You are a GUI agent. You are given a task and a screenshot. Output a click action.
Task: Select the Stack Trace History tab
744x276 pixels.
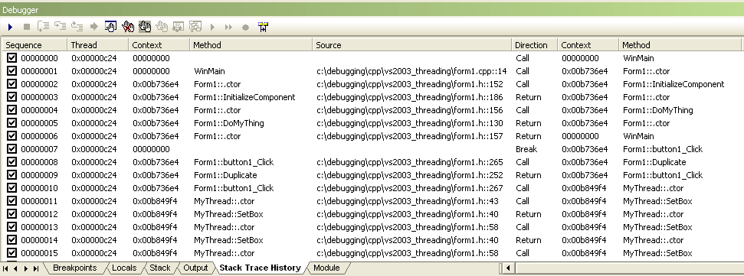coord(260,268)
